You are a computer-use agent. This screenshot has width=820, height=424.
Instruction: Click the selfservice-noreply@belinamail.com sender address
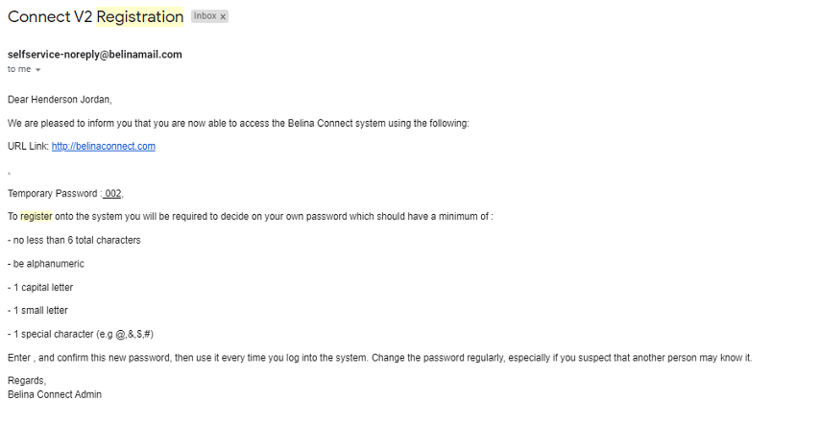point(95,55)
